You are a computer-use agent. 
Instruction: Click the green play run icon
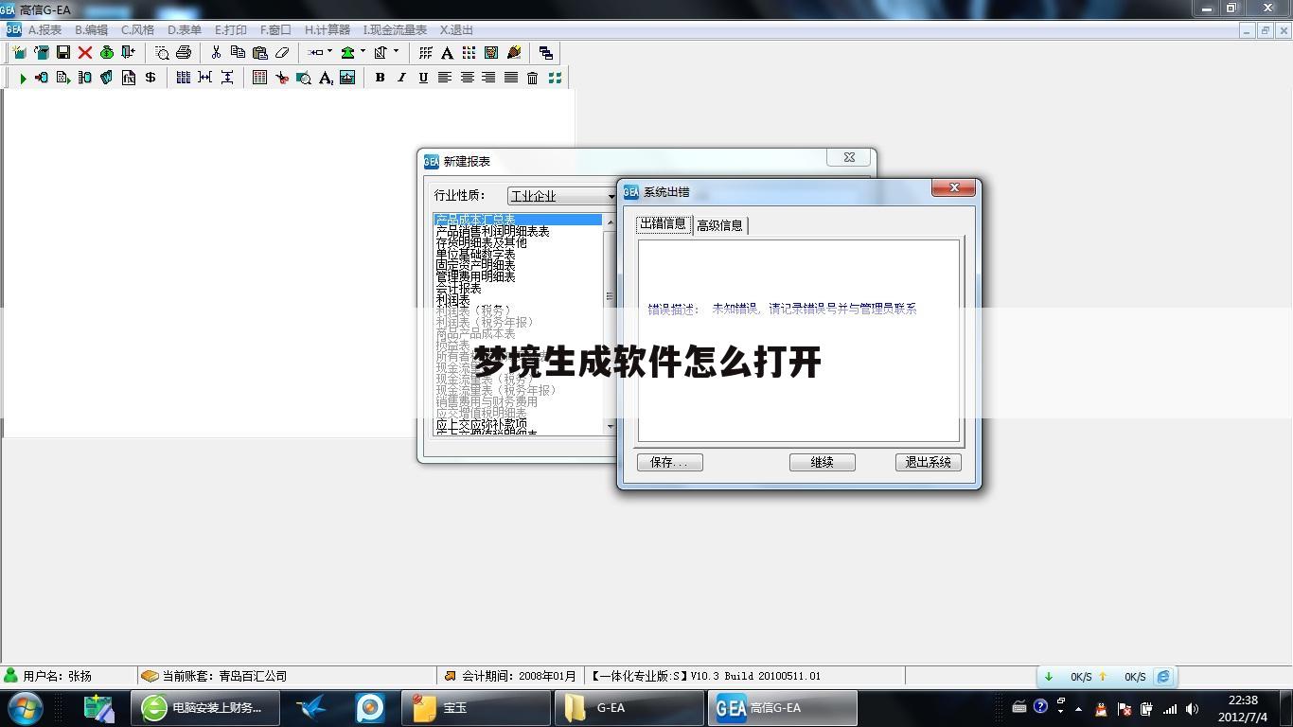pyautogui.click(x=23, y=78)
